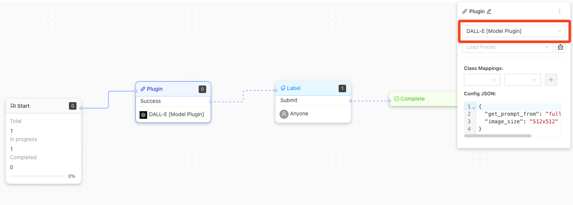Click the Submit output row on Label node
Image resolution: width=573 pixels, height=205 pixels.
pos(313,100)
